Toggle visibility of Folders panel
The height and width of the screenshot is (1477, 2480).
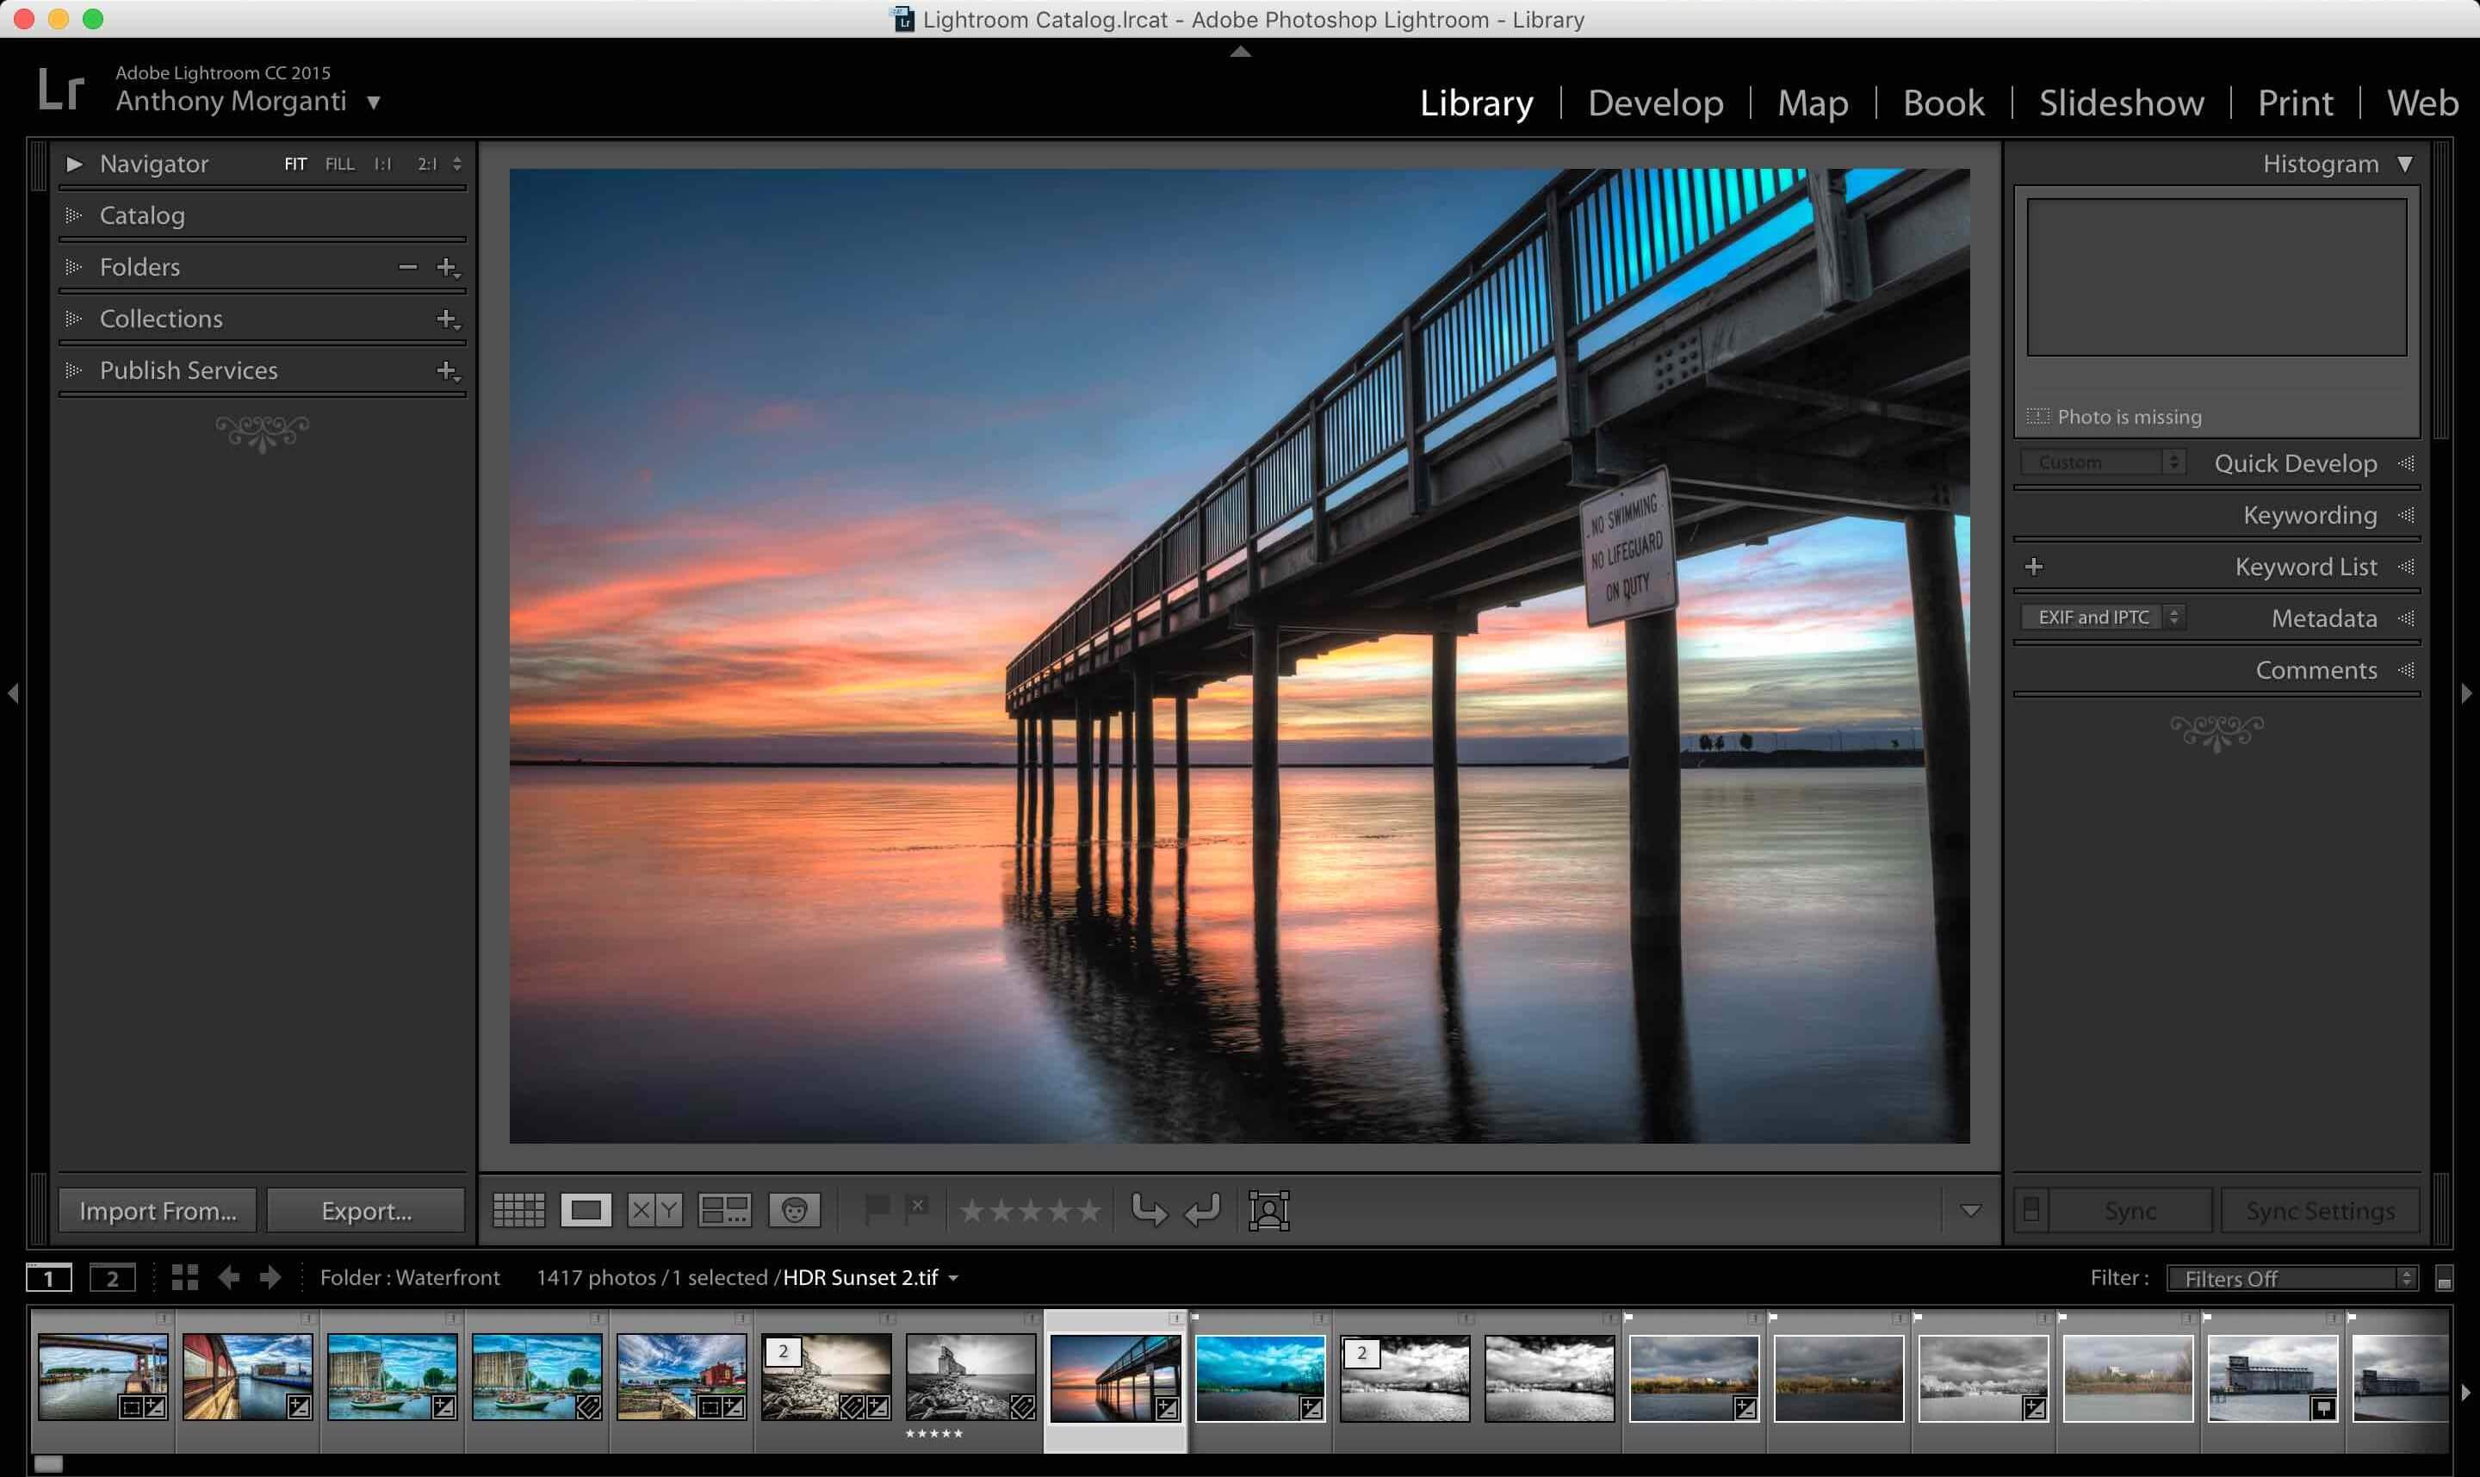pyautogui.click(x=72, y=265)
